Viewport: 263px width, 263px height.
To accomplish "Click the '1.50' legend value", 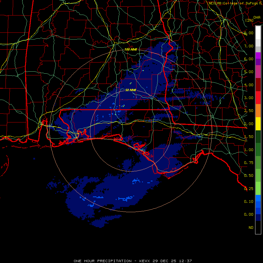I will point(249,137).
